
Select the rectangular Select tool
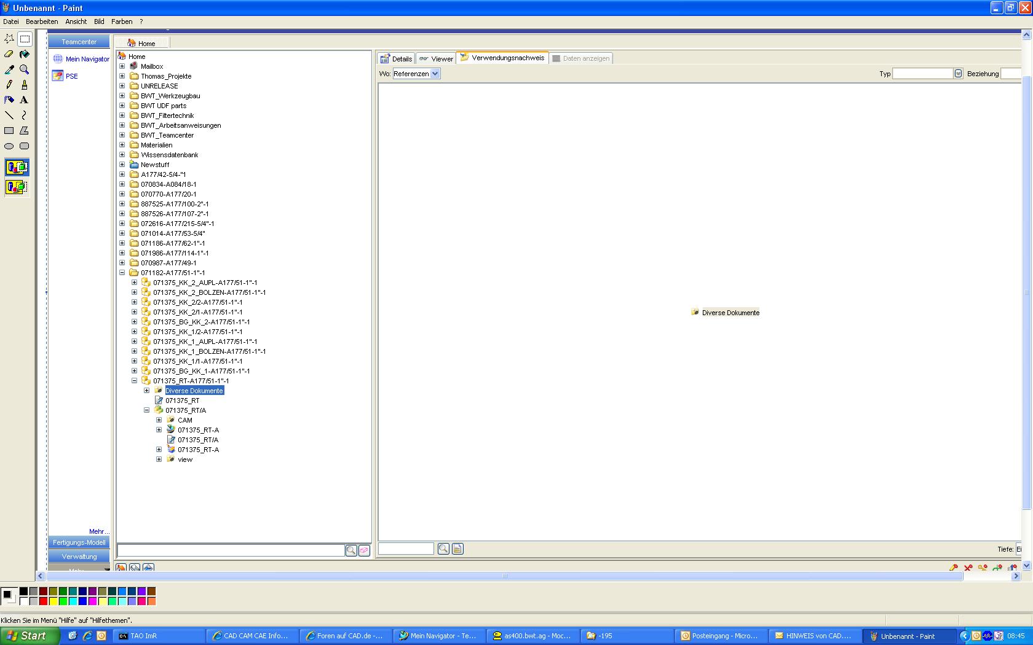tap(25, 39)
